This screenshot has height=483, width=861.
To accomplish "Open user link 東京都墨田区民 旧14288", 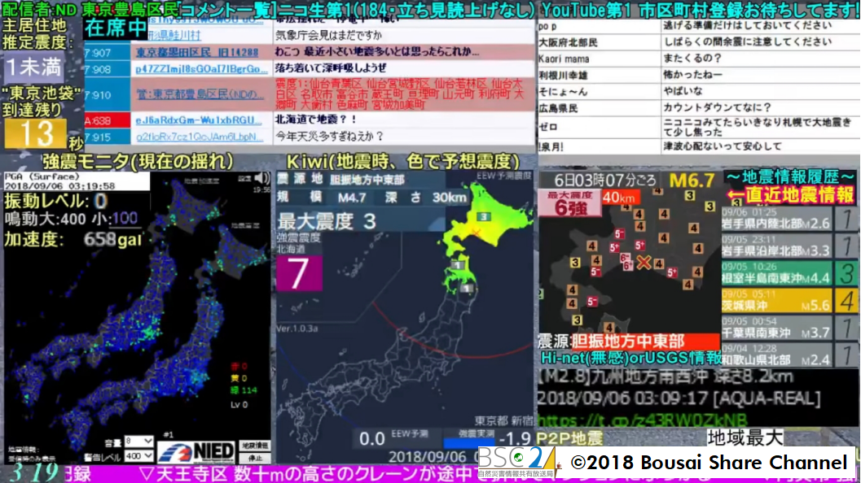I will coord(196,52).
